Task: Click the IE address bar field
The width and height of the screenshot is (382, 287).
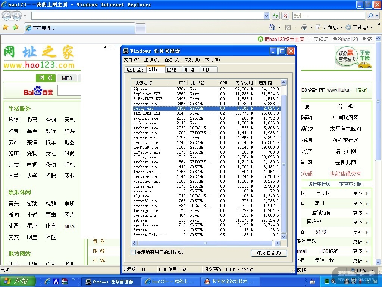Action: 147,16
